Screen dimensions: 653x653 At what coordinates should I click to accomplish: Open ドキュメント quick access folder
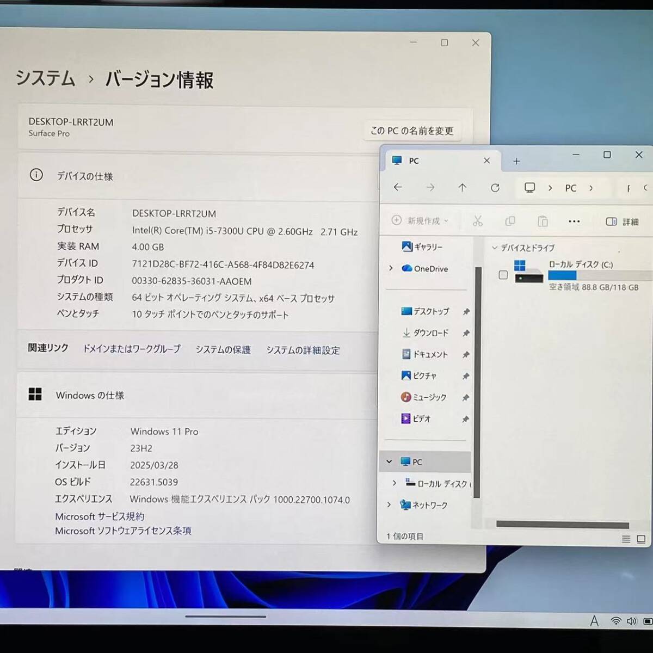click(424, 354)
